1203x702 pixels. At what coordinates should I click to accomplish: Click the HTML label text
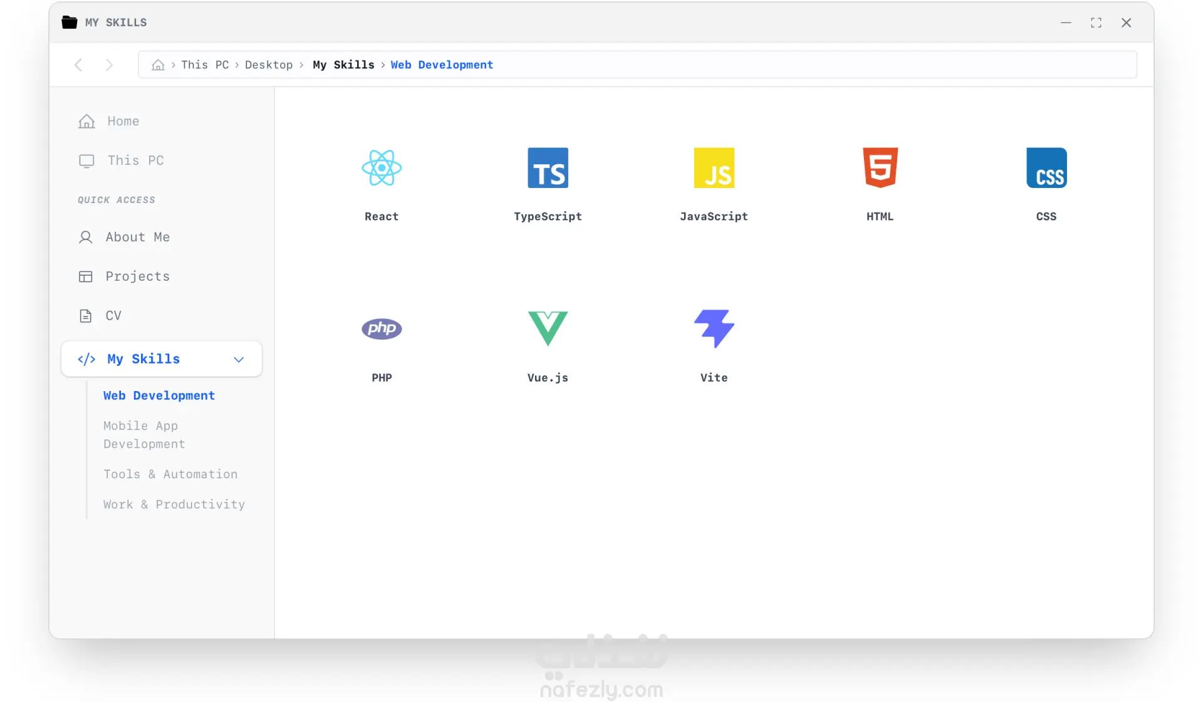[880, 216]
